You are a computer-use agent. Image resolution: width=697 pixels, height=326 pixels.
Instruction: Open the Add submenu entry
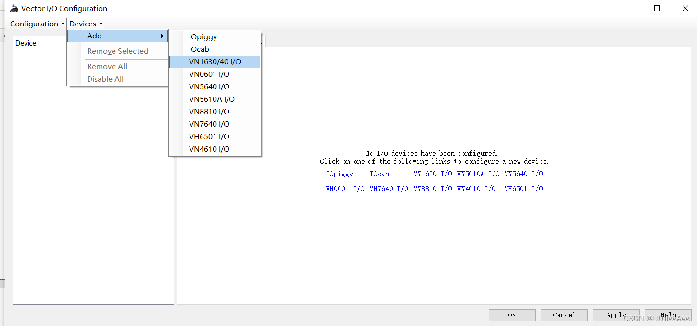[x=117, y=36]
